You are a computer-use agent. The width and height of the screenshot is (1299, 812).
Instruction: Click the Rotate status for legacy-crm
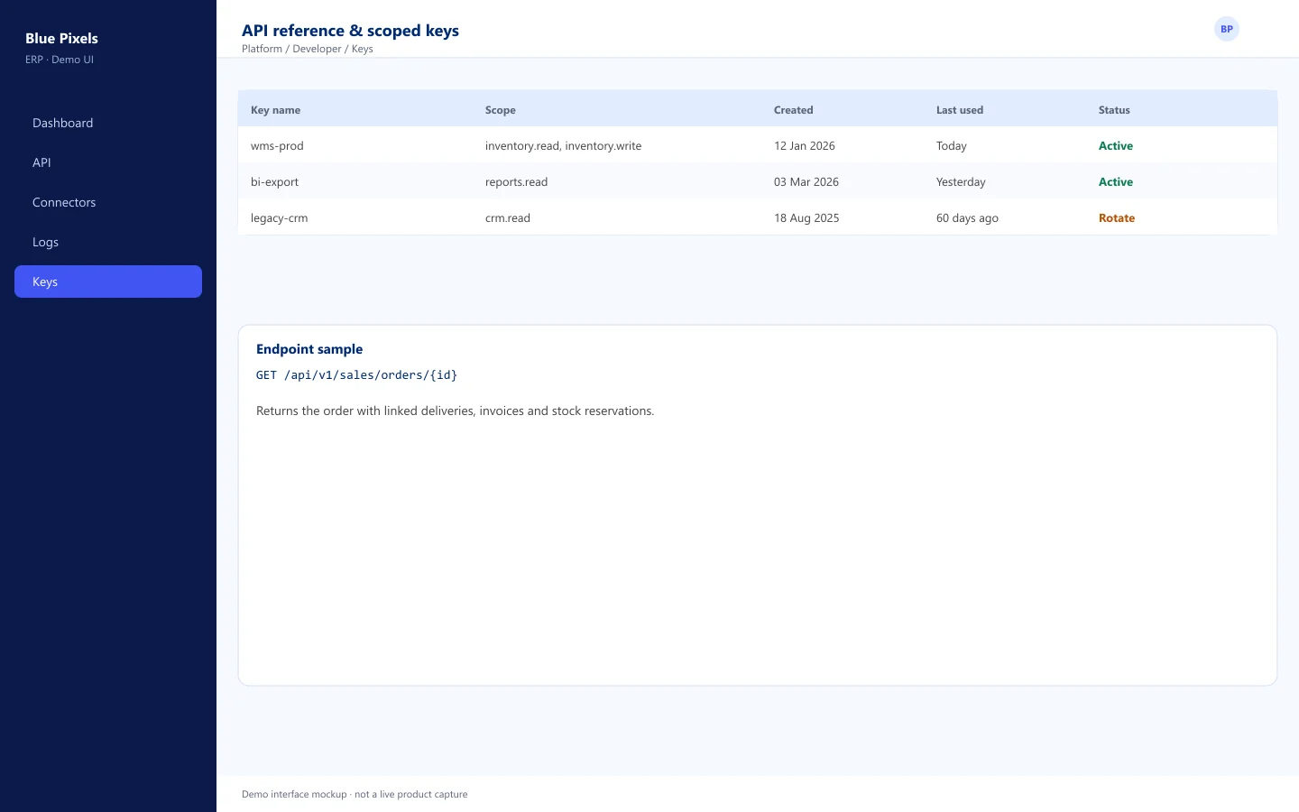point(1117,217)
